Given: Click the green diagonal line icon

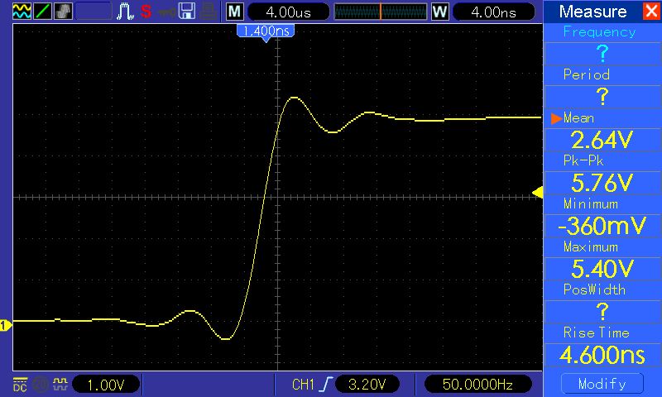Looking at the screenshot, I should pos(42,11).
